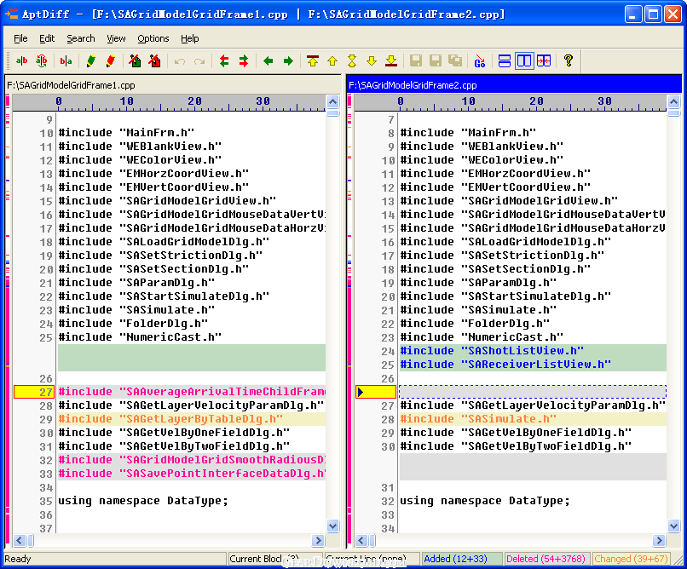Click the 'a|b' recompare icon with circular arrows
The image size is (687, 569).
42,60
